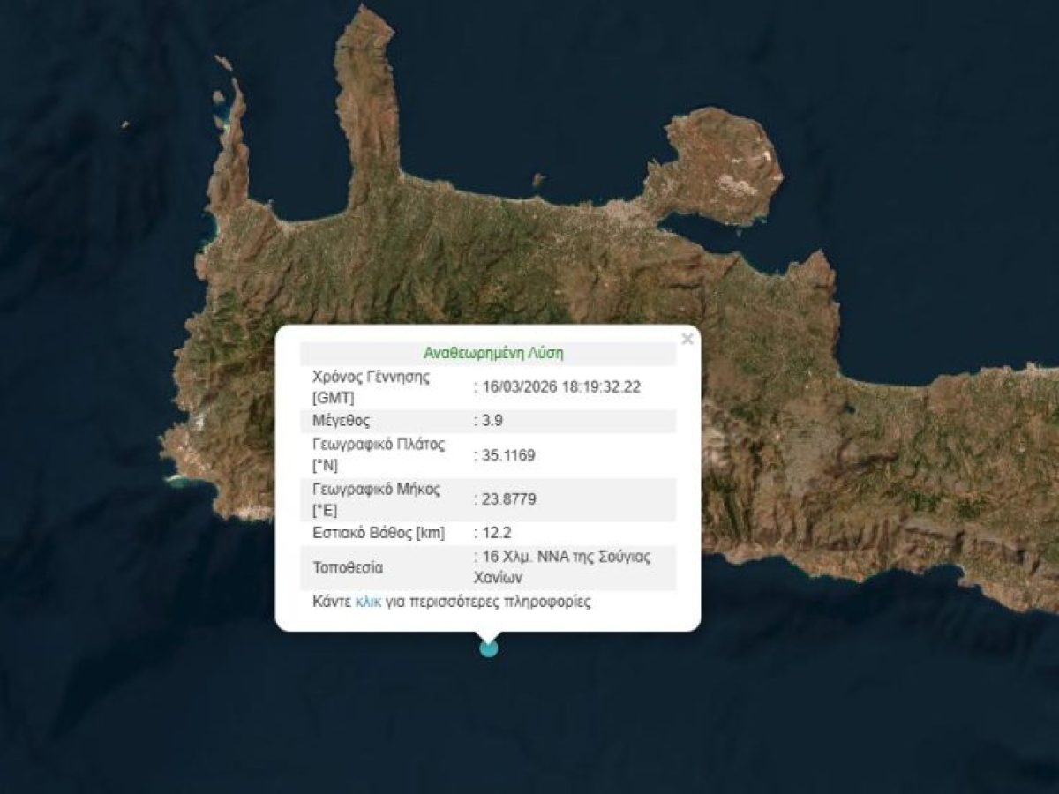The image size is (1059, 794).
Task: Click the magnitude value 3.9
Action: tap(492, 421)
